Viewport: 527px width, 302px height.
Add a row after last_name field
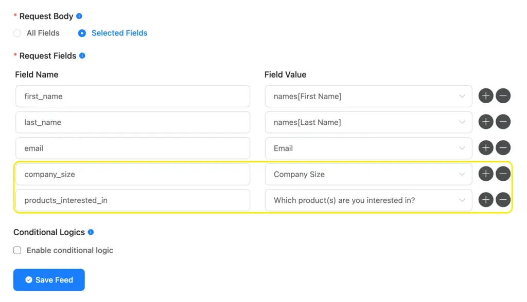point(486,122)
